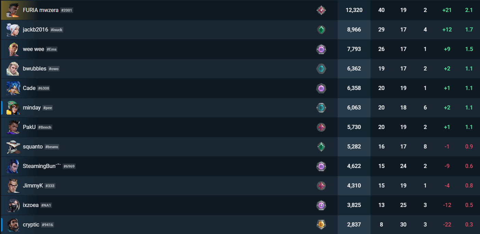Open jackb2016 player profile link
This screenshot has height=234, width=480.
tap(36, 30)
